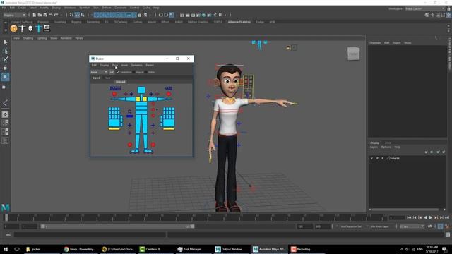This screenshot has height=254, width=452.
Task: Select the four-view layout icon
Action: click(5, 123)
